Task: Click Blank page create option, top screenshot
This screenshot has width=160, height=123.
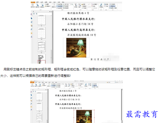Action: coord(93,6)
